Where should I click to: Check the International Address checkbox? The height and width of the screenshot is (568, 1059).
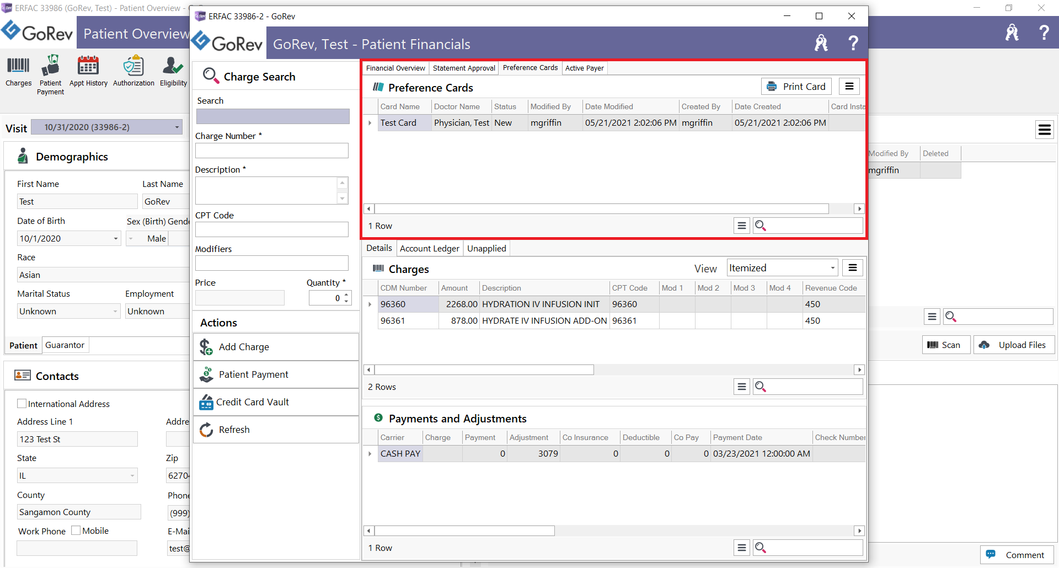point(22,404)
